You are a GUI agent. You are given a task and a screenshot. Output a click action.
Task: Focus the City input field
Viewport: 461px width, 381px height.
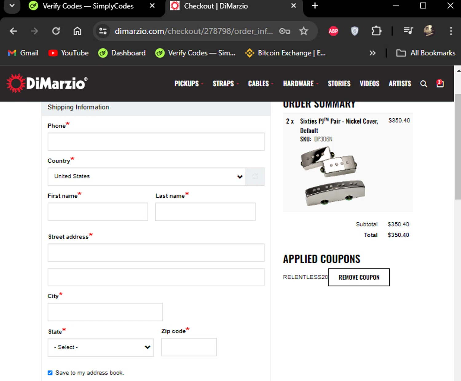[x=105, y=312]
